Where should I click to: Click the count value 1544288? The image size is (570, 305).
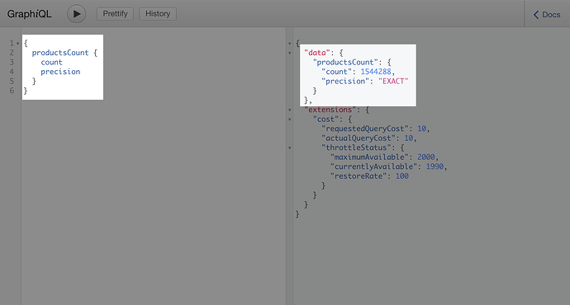pyautogui.click(x=376, y=72)
